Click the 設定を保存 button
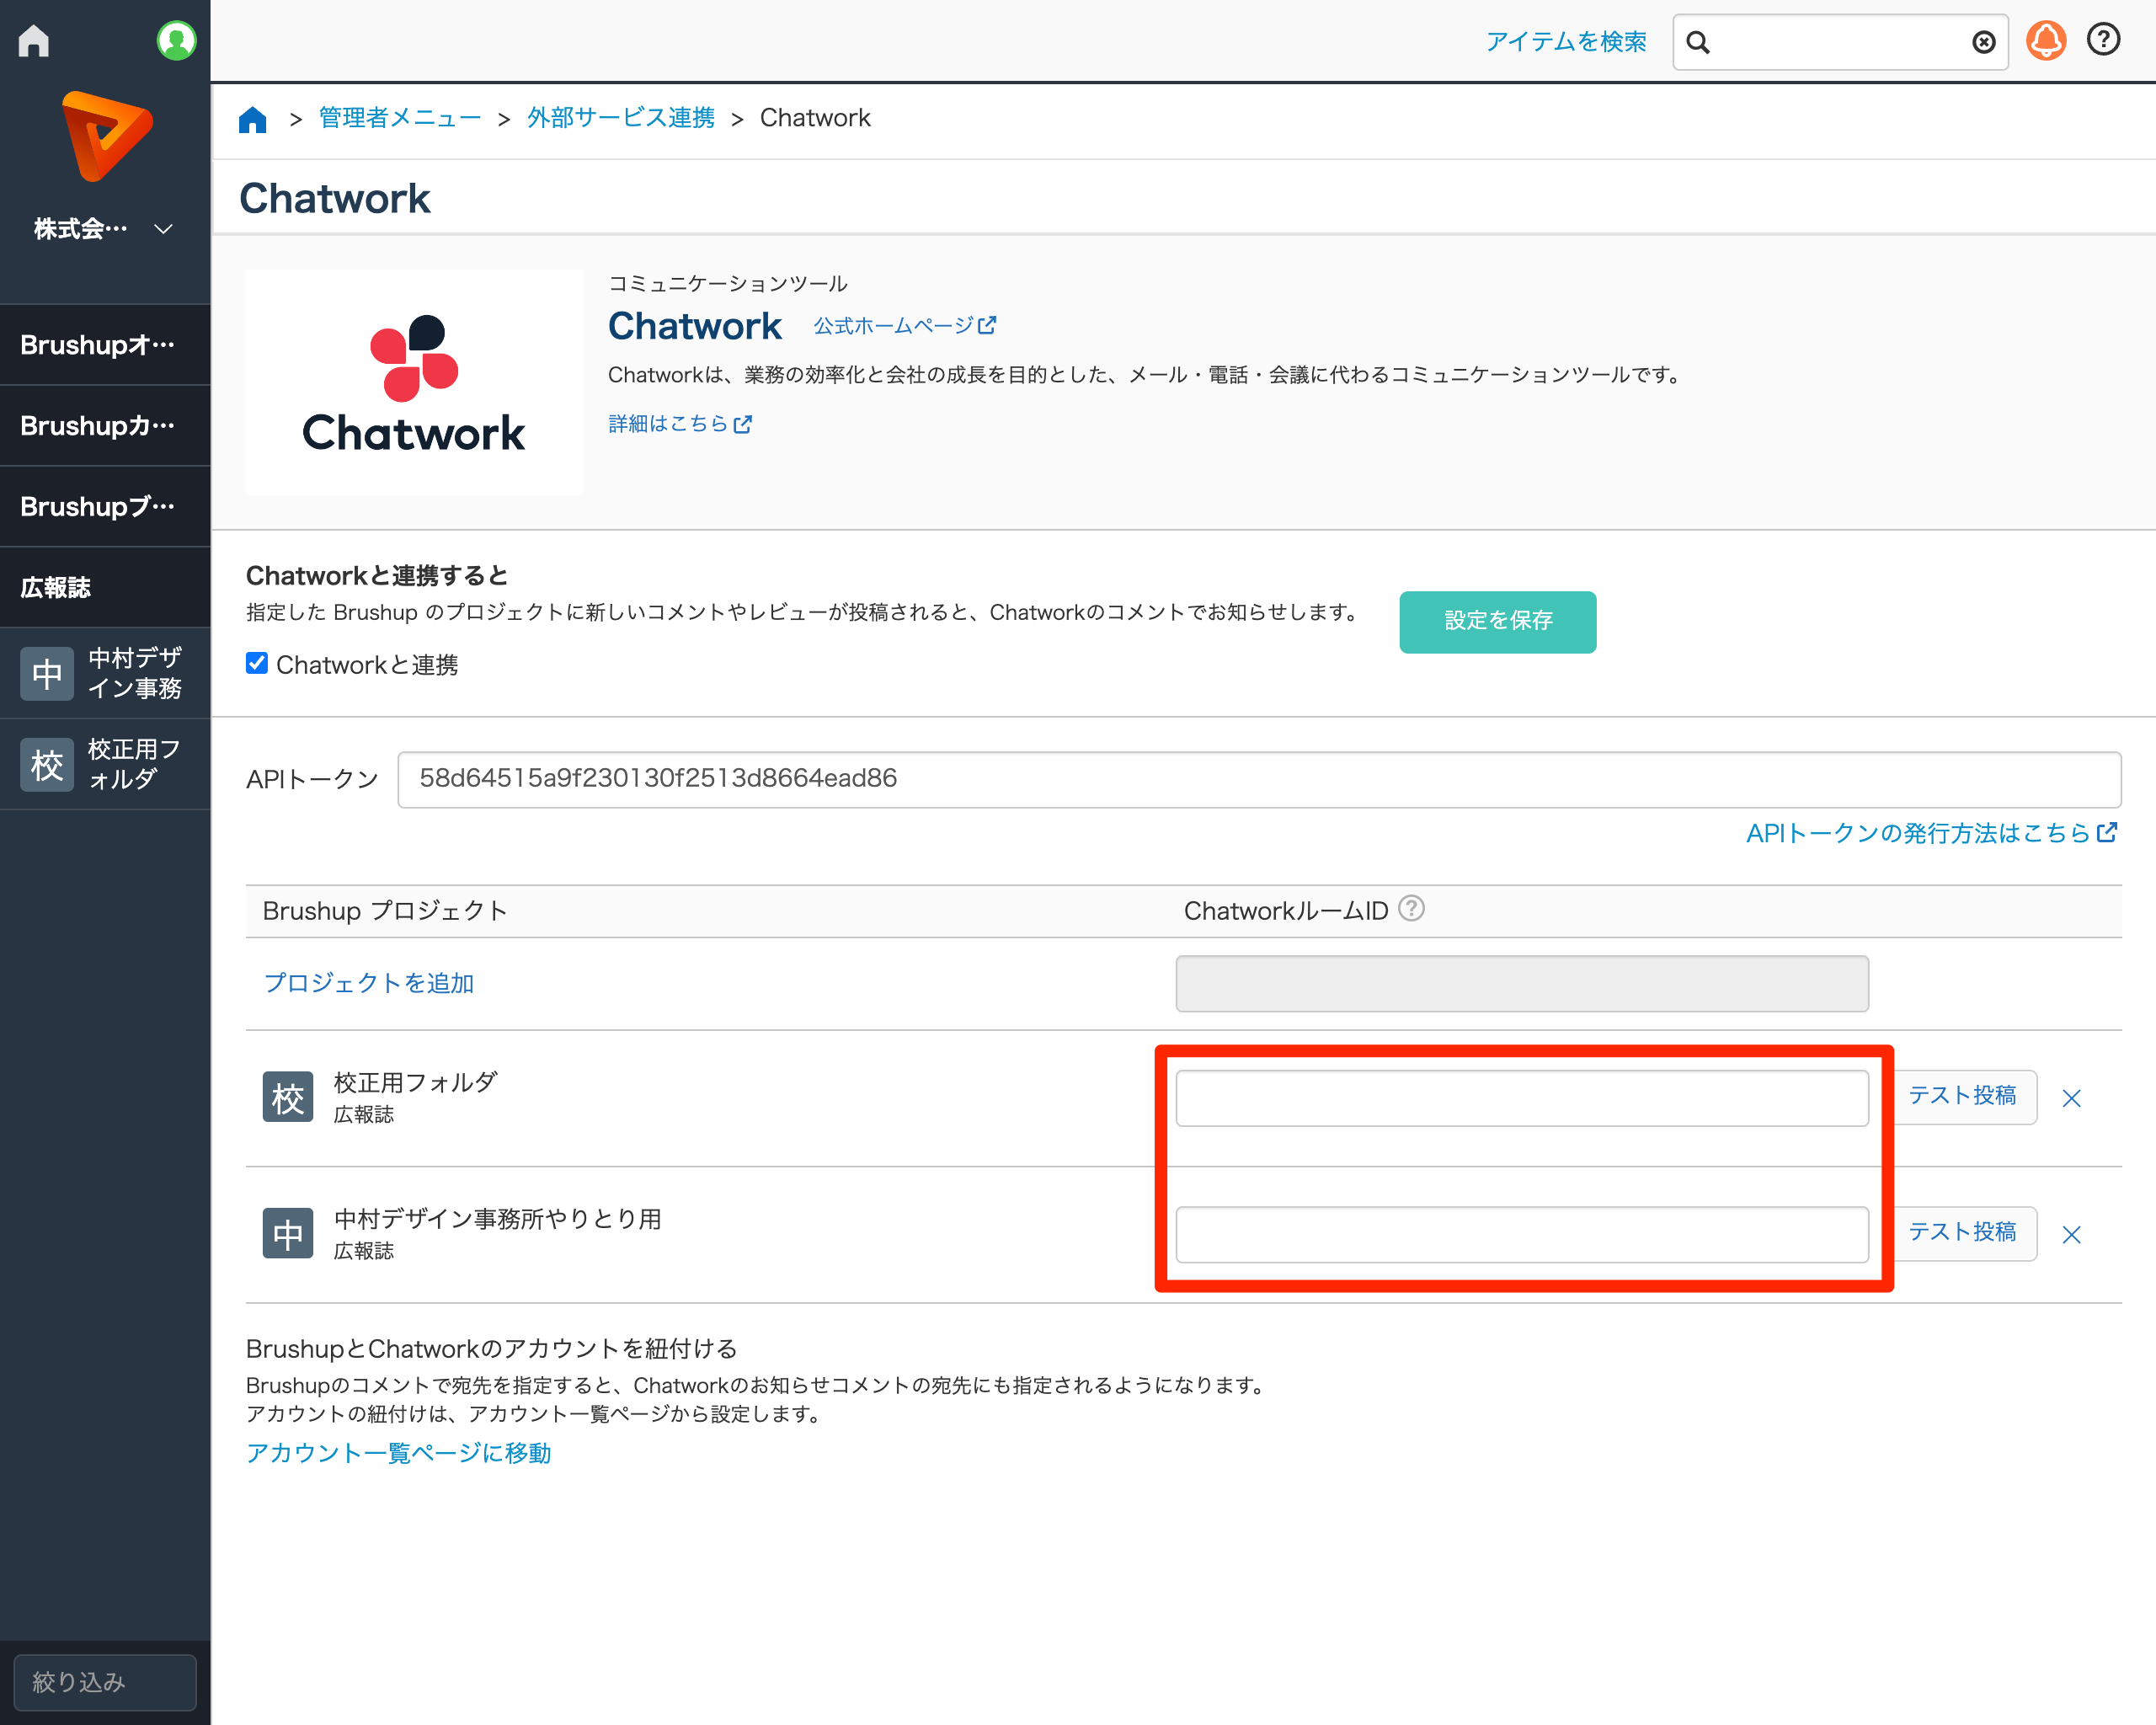Screen dimensions: 2156x1725 pyautogui.click(x=1497, y=622)
